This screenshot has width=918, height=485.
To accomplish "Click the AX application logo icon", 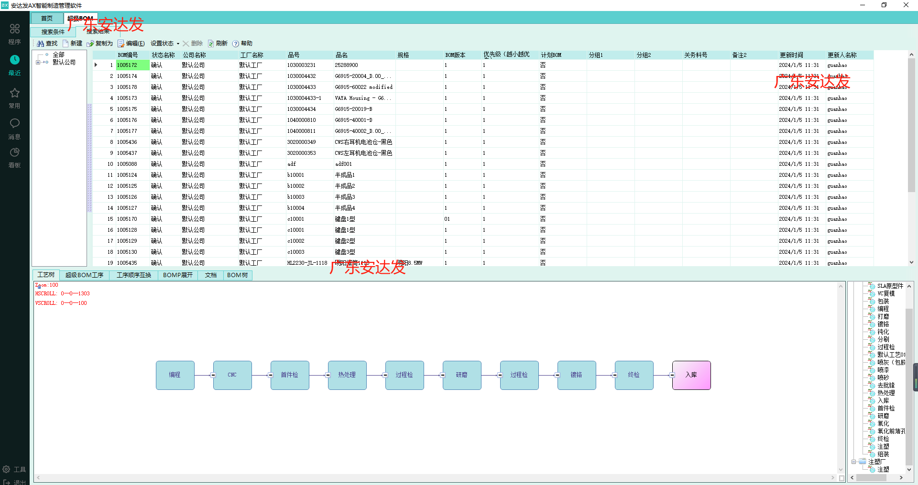I will pyautogui.click(x=5, y=5).
